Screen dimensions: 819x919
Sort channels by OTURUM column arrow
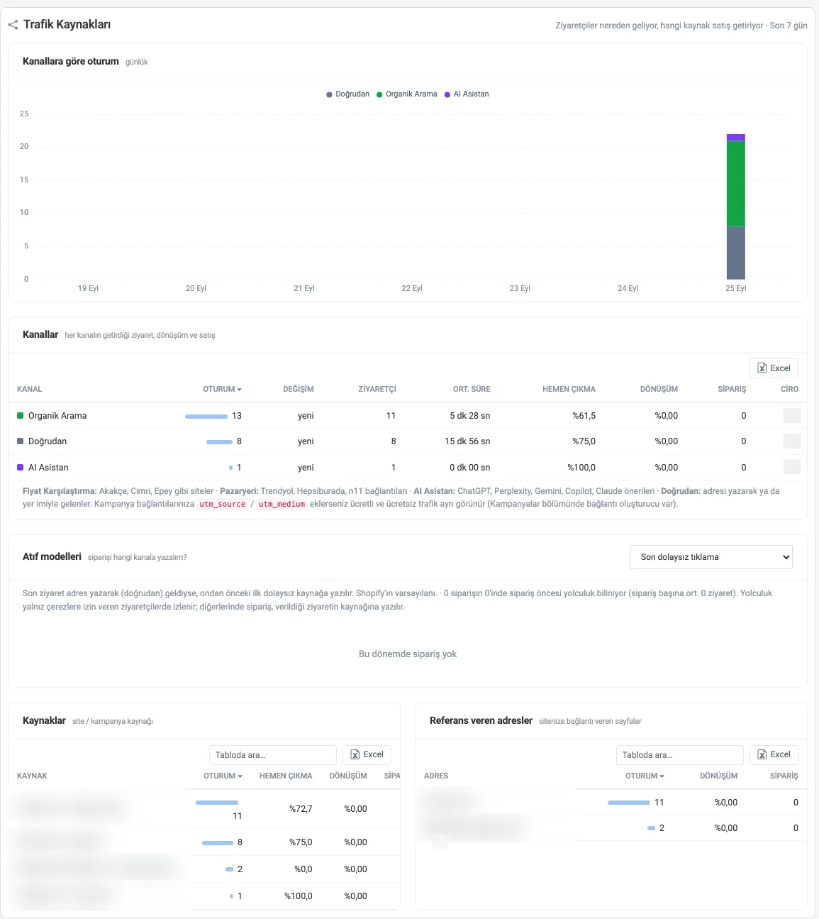coord(240,390)
